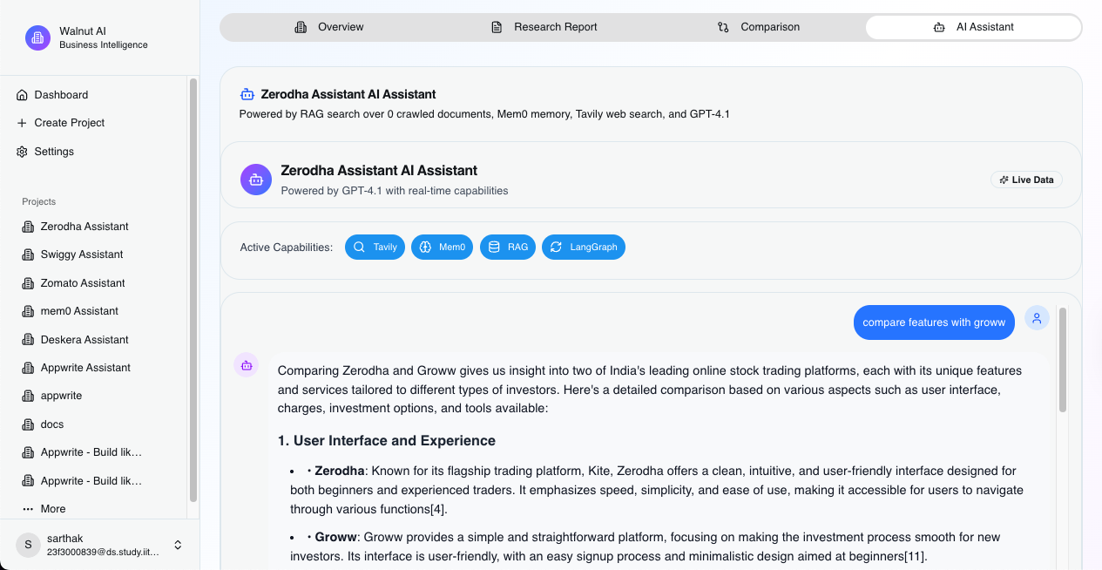Click the blue robot icon in header
This screenshot has height=570, width=1102.
click(247, 94)
